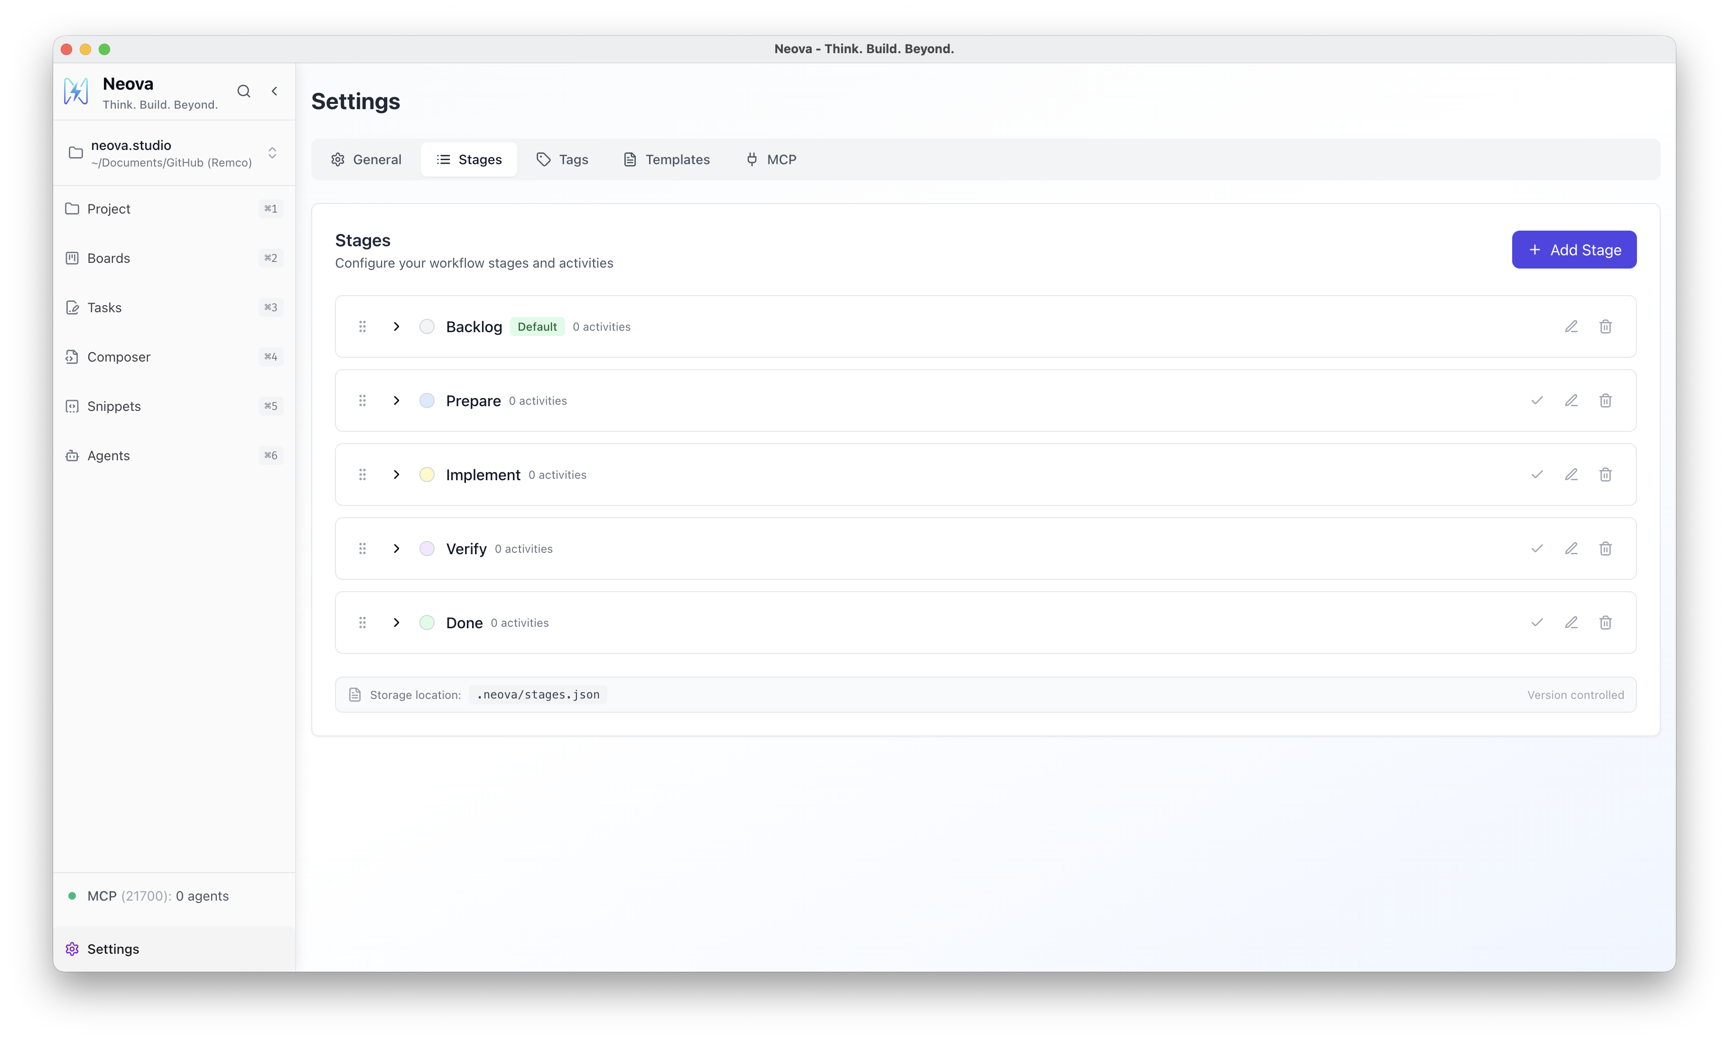Set Implement as default using its checkmark
Viewport: 1729px width, 1042px height.
coord(1537,474)
